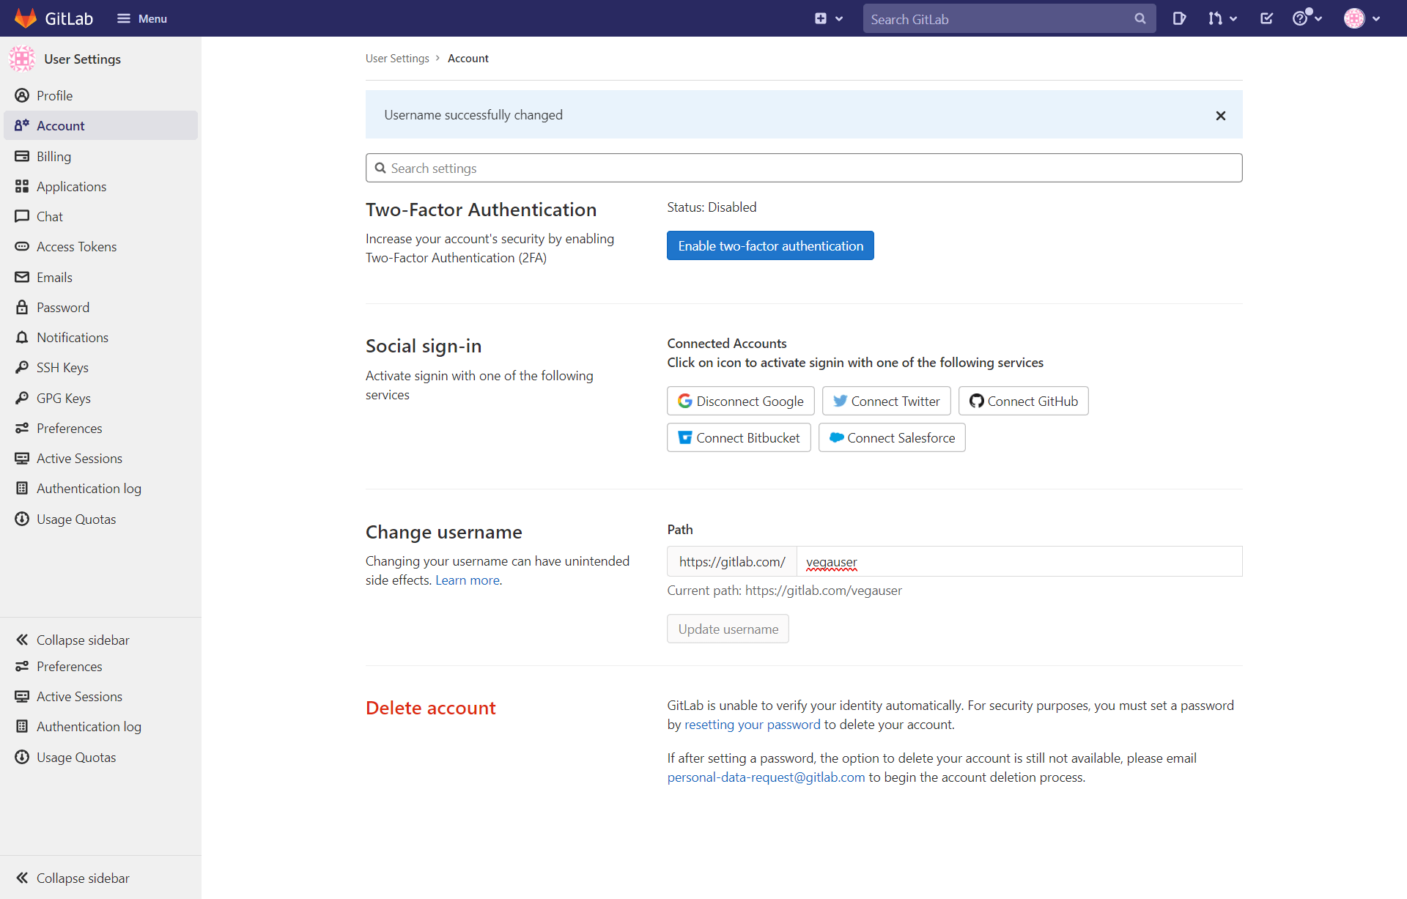
Task: Navigate to User Settings breadcrumb
Action: [x=397, y=58]
